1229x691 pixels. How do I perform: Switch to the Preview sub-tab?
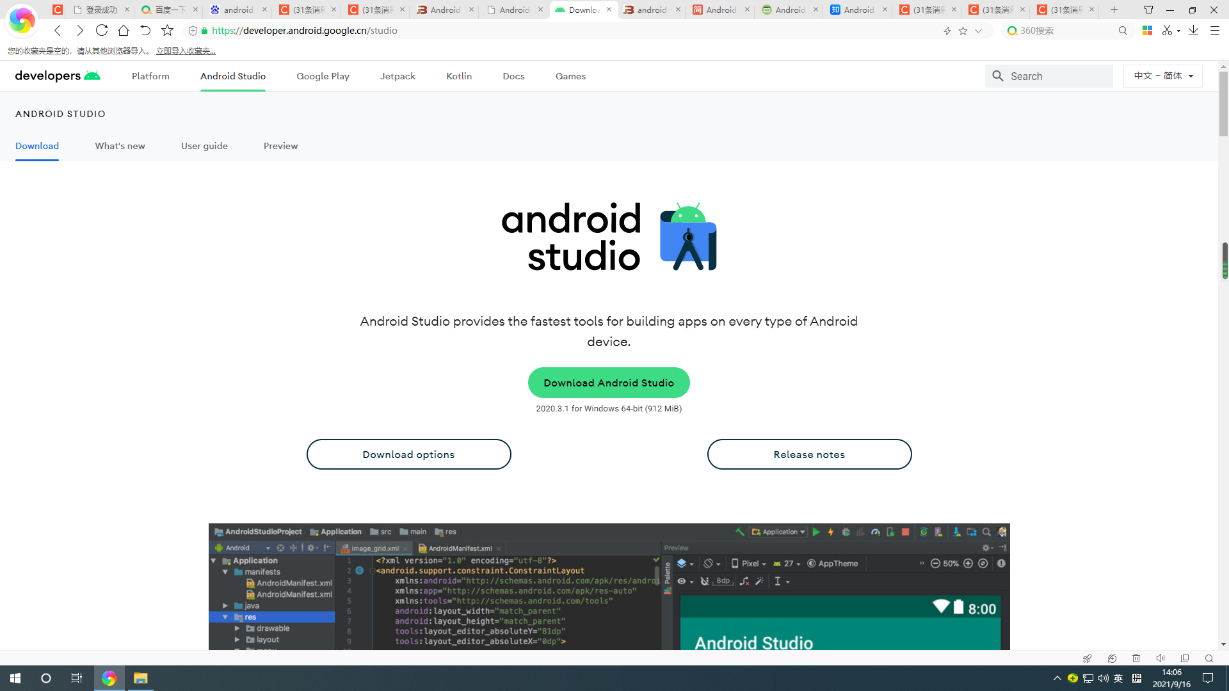280,146
